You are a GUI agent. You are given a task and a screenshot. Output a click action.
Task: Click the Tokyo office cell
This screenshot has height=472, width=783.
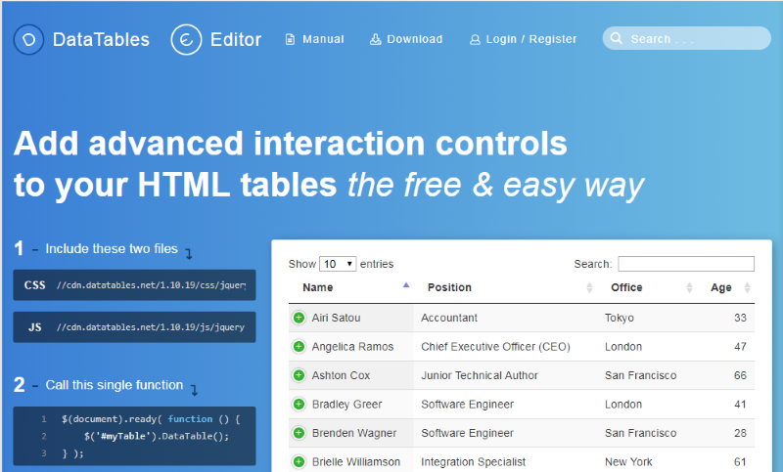pos(620,318)
